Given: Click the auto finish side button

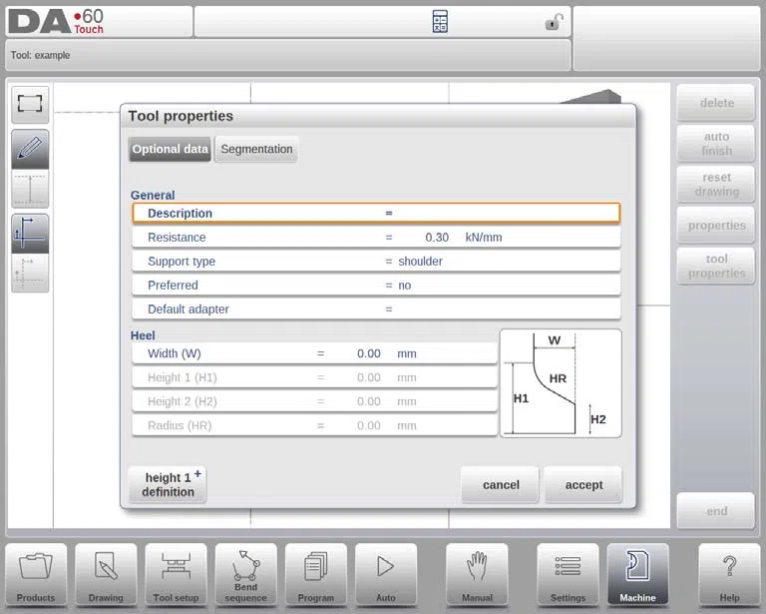Looking at the screenshot, I should [716, 143].
